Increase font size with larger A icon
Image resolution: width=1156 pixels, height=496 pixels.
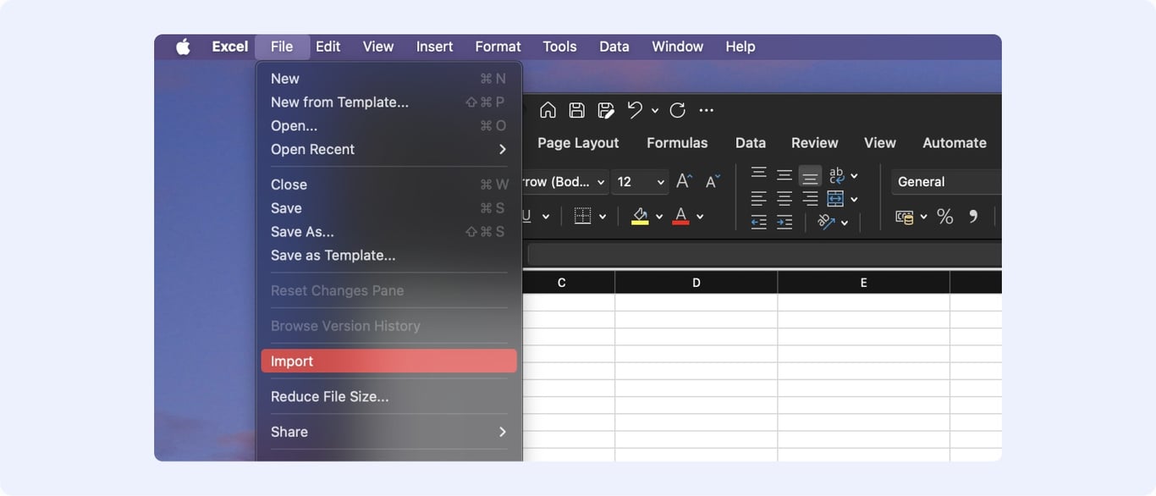[684, 181]
